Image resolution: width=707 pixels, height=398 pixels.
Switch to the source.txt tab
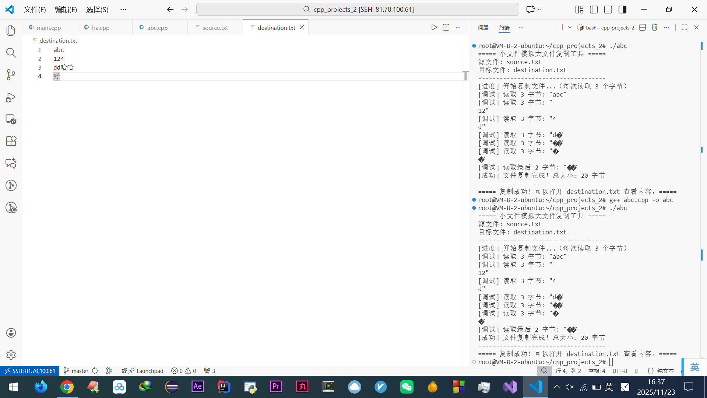click(215, 28)
